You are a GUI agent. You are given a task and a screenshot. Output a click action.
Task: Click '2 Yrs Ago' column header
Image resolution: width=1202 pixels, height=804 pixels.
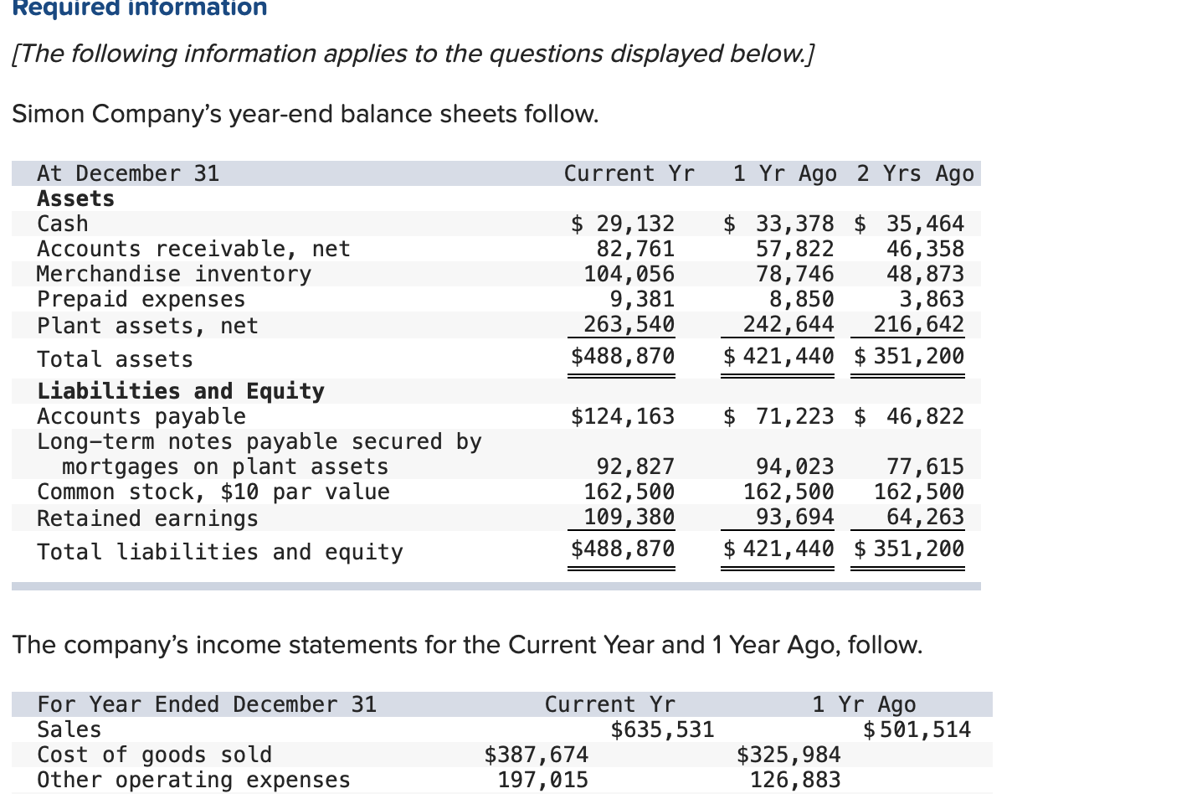pos(915,173)
